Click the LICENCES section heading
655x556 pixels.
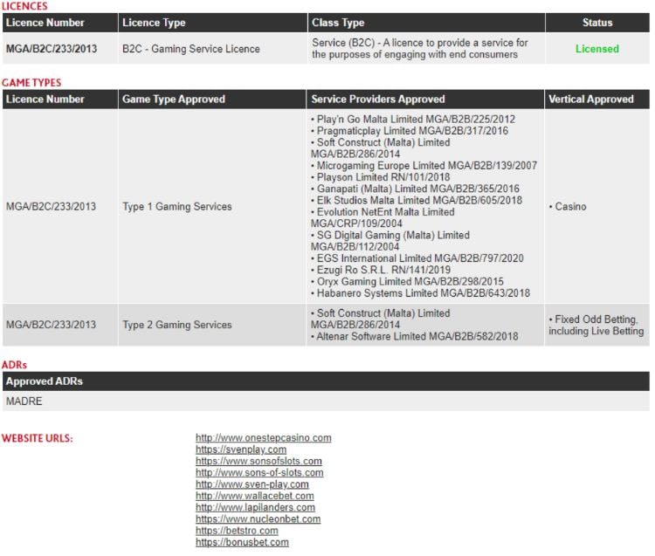click(x=24, y=6)
